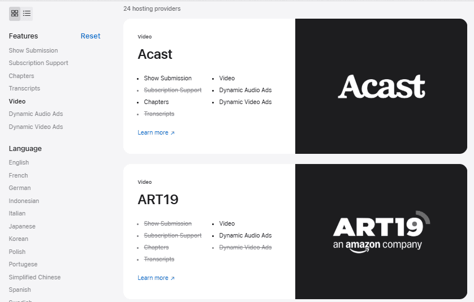Select French language filter
Viewport: 474px width, 302px height.
tap(19, 175)
